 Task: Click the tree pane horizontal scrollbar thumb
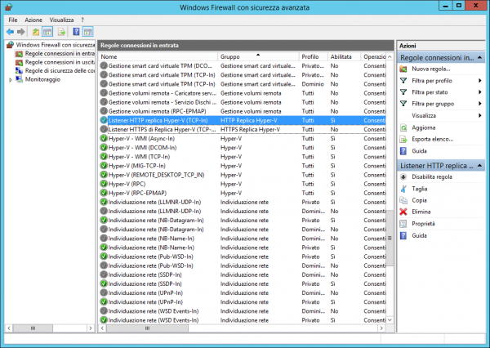[33, 328]
